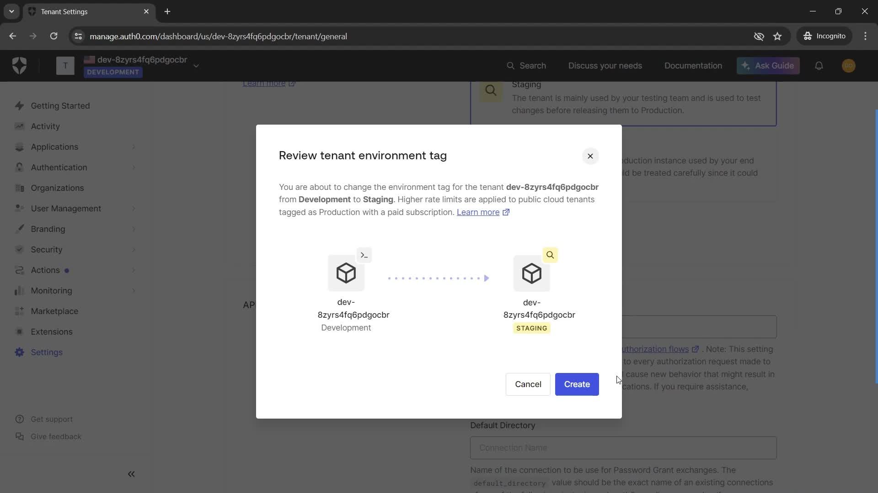Click the Auth0 shield logo

tap(19, 66)
